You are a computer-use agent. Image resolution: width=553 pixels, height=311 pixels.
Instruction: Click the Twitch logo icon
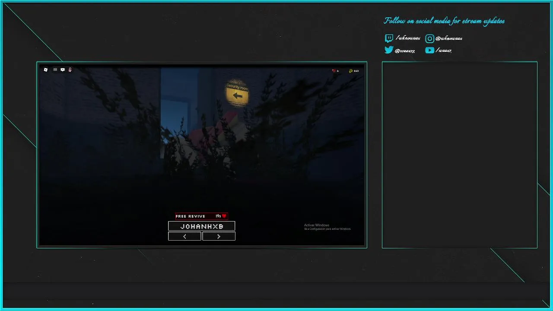[389, 38]
